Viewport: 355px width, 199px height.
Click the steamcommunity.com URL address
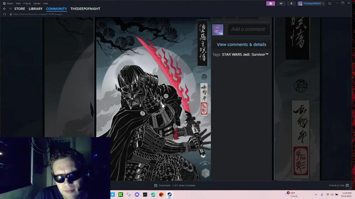pyautogui.click(x=38, y=14)
